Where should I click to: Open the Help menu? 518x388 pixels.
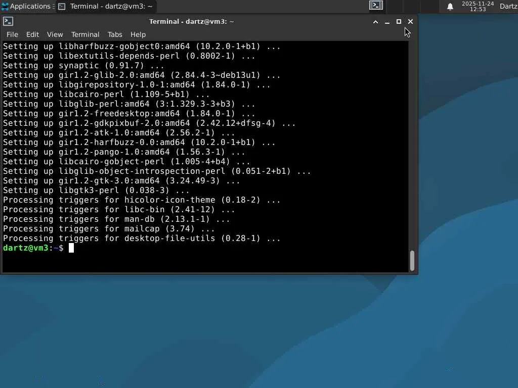(x=138, y=34)
